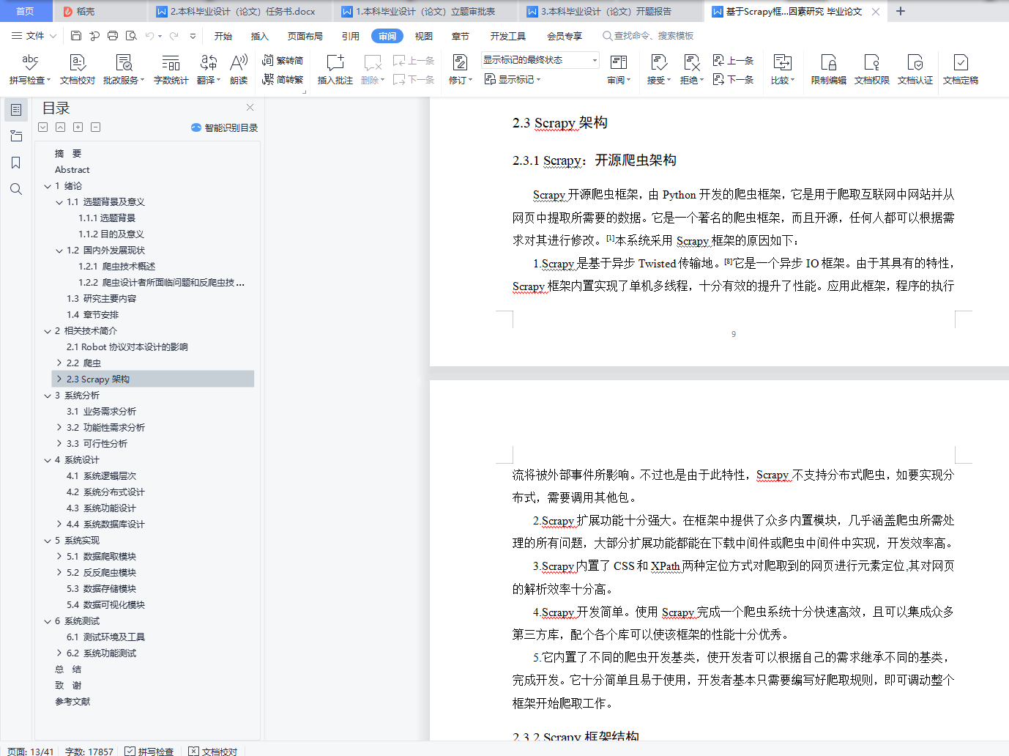The height and width of the screenshot is (756, 1009).
Task: Open the batch revision service
Action: 124,70
